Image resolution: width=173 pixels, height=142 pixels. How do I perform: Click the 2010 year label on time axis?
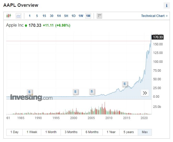pyautogui.click(x=109, y=118)
